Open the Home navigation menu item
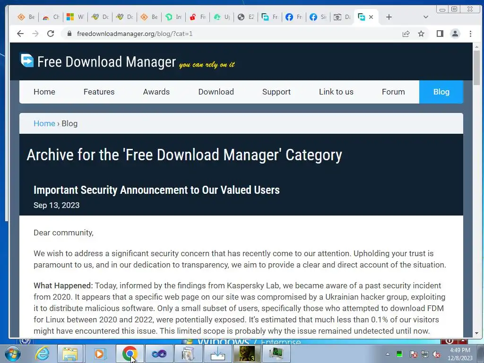Image resolution: width=484 pixels, height=363 pixels. (x=44, y=92)
